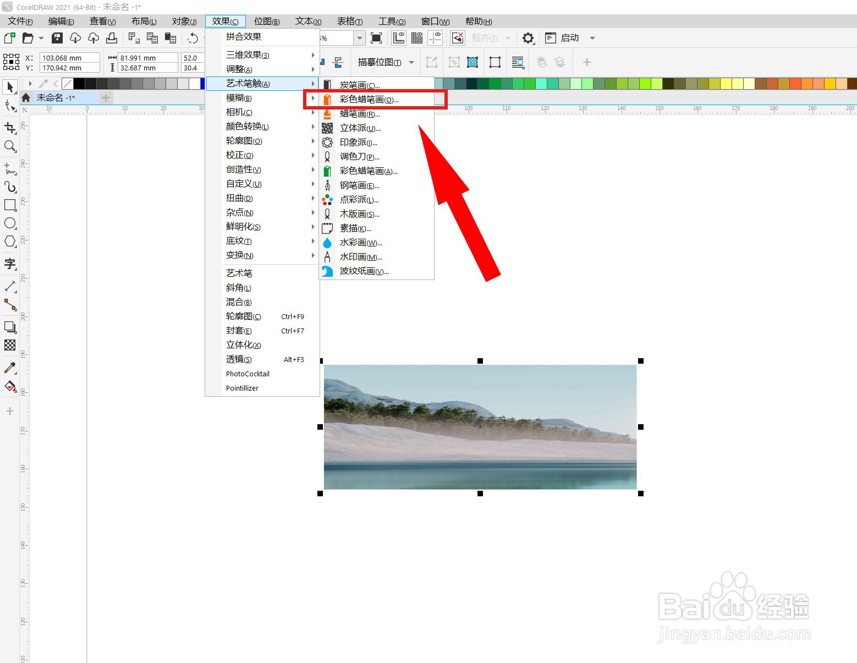The width and height of the screenshot is (857, 663).
Task: Open the options gear icon
Action: pyautogui.click(x=528, y=38)
